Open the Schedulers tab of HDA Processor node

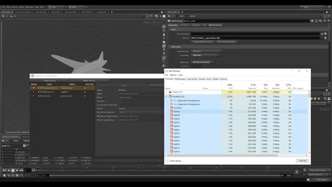coord(196,25)
